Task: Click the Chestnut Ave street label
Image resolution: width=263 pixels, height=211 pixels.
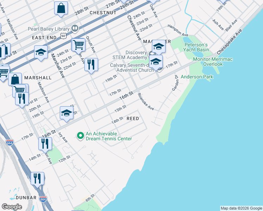Action: pos(134,28)
